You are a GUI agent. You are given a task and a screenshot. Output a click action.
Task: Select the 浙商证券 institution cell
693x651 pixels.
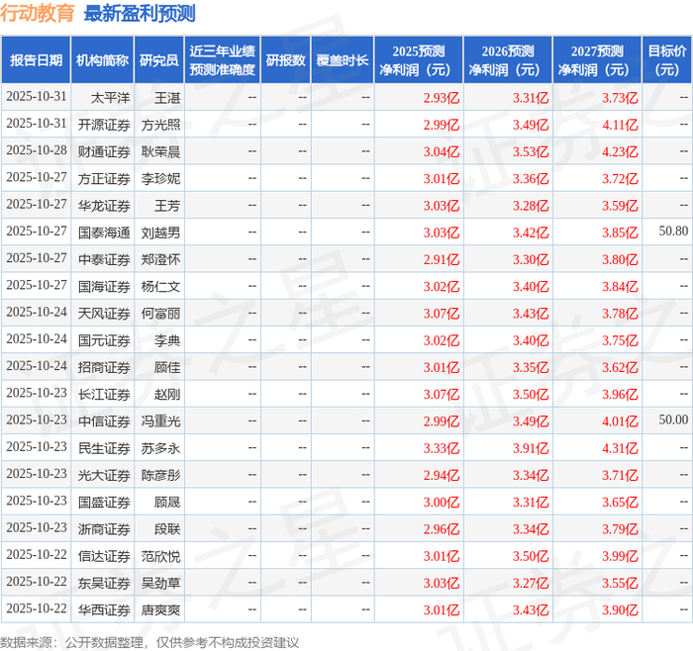(104, 528)
